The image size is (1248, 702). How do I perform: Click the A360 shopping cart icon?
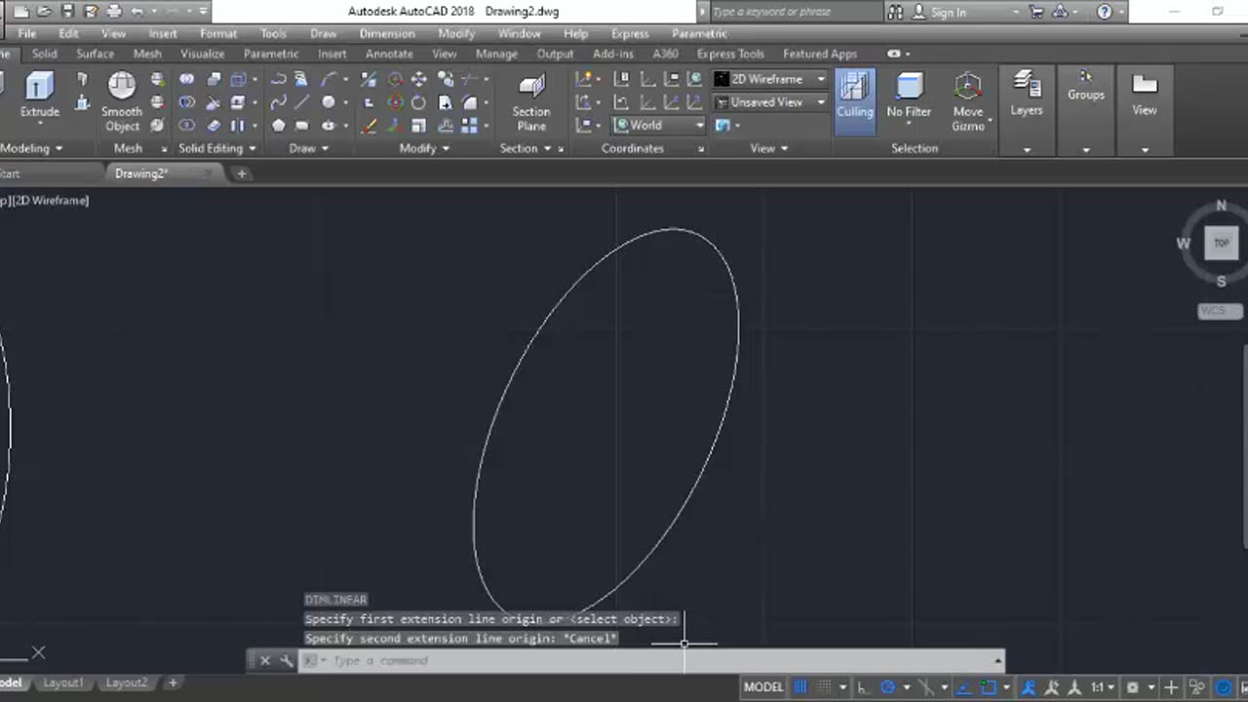tap(1036, 12)
